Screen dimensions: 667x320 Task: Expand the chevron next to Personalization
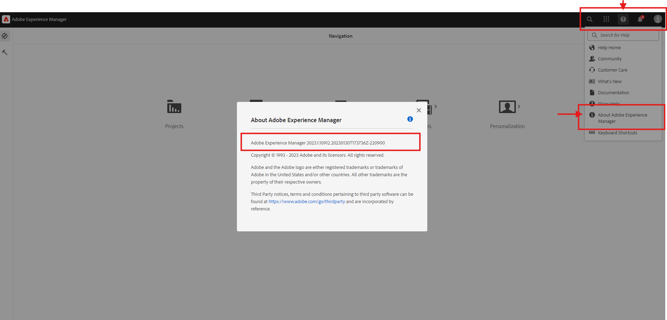519,106
